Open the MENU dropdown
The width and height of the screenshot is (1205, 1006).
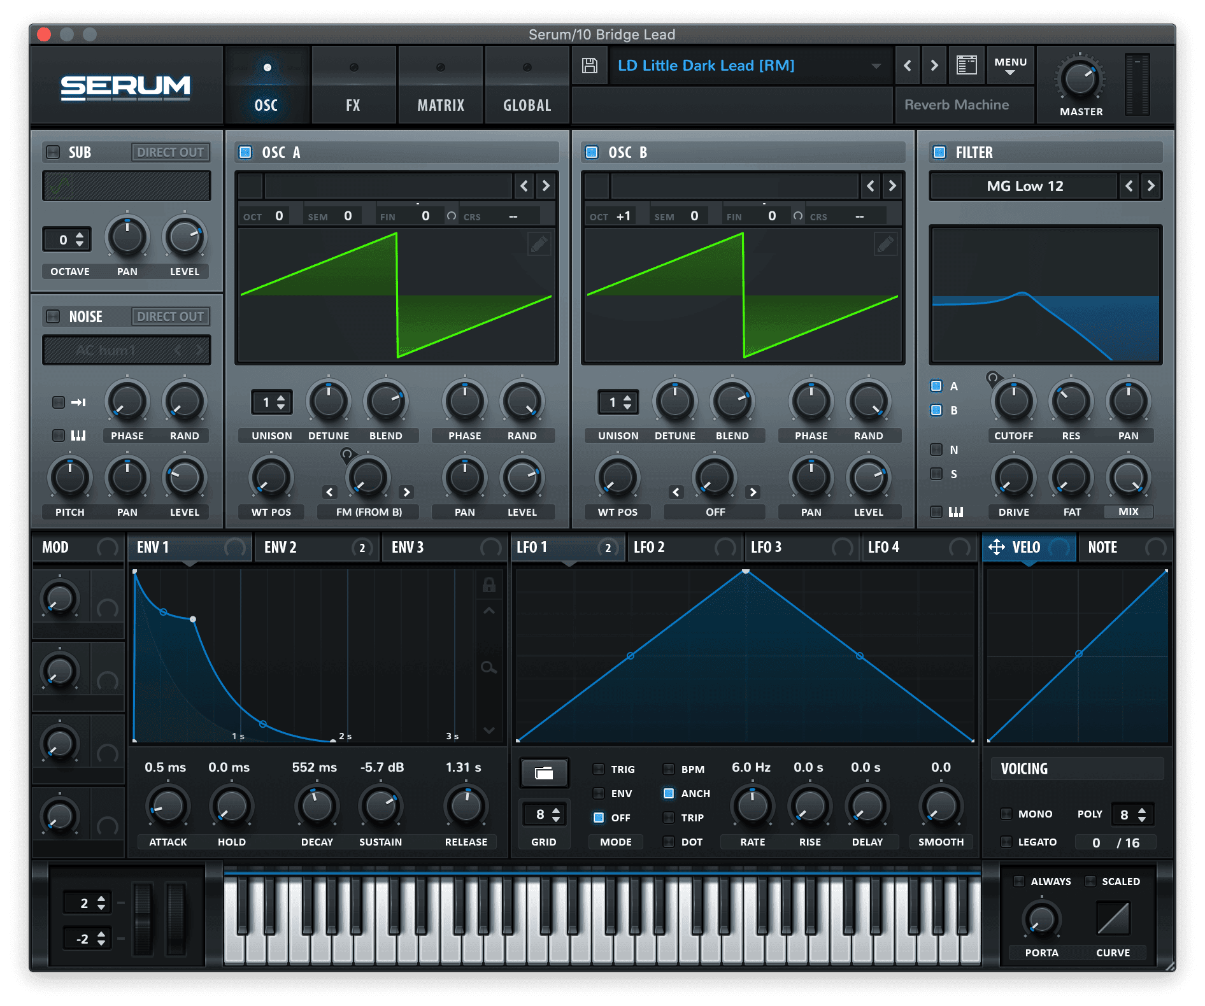point(1010,66)
